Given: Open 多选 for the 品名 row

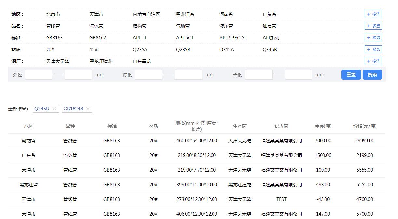Looking at the screenshot, I should pyautogui.click(x=373, y=26).
